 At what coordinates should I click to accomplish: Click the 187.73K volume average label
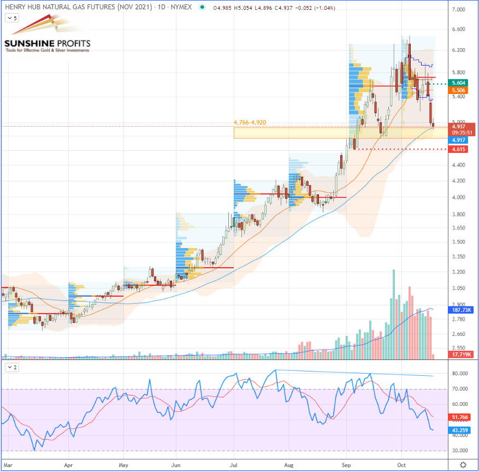click(460, 310)
